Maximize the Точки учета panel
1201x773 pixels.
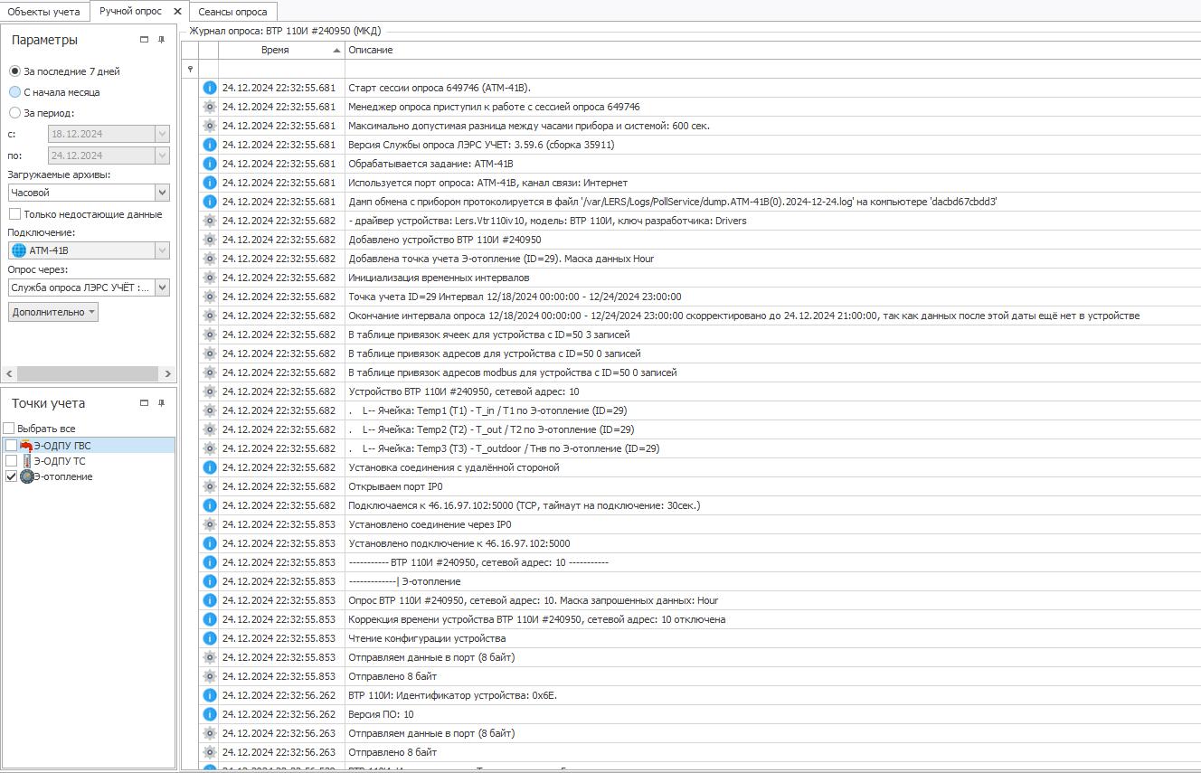point(144,403)
